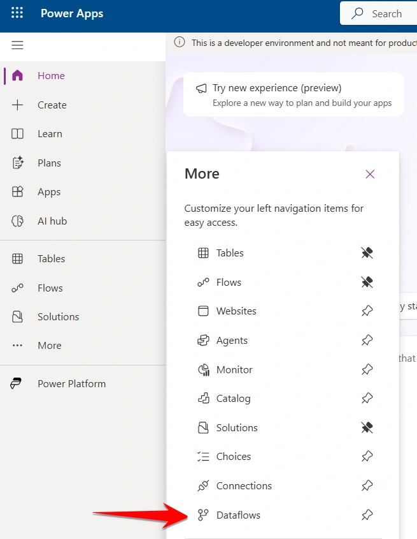
Task: Click the Solutions icon in sidebar
Action: tap(17, 316)
